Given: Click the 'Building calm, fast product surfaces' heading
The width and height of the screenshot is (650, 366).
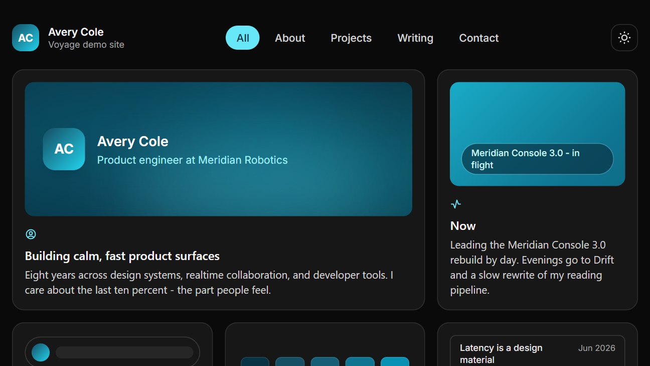Looking at the screenshot, I should tap(122, 256).
